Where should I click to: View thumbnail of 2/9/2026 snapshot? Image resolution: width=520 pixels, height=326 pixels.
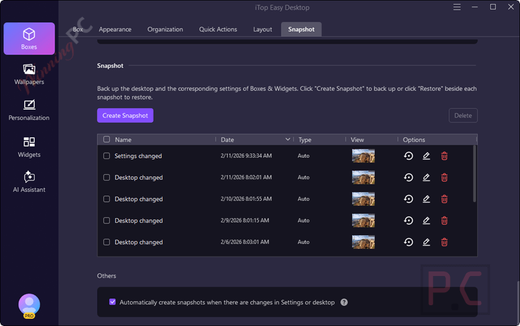[363, 220]
